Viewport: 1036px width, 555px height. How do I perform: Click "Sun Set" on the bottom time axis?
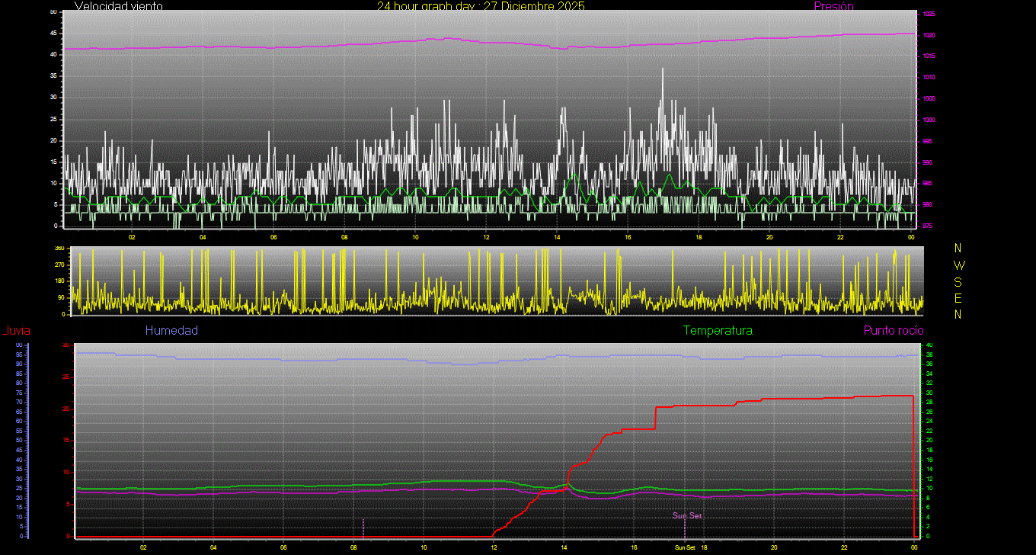(x=685, y=547)
